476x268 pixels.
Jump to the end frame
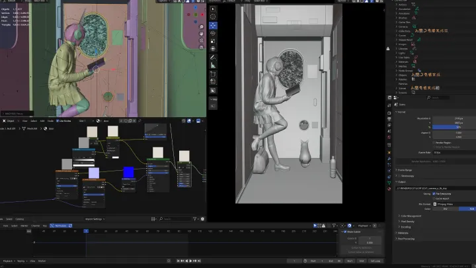tap(199, 261)
